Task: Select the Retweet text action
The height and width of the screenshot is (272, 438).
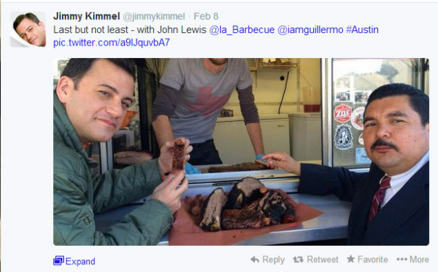Action: tap(322, 260)
